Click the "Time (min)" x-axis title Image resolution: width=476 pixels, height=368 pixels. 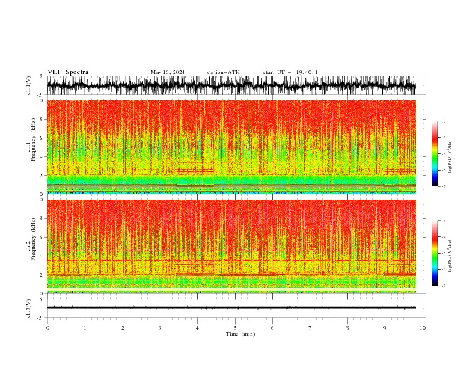click(240, 334)
